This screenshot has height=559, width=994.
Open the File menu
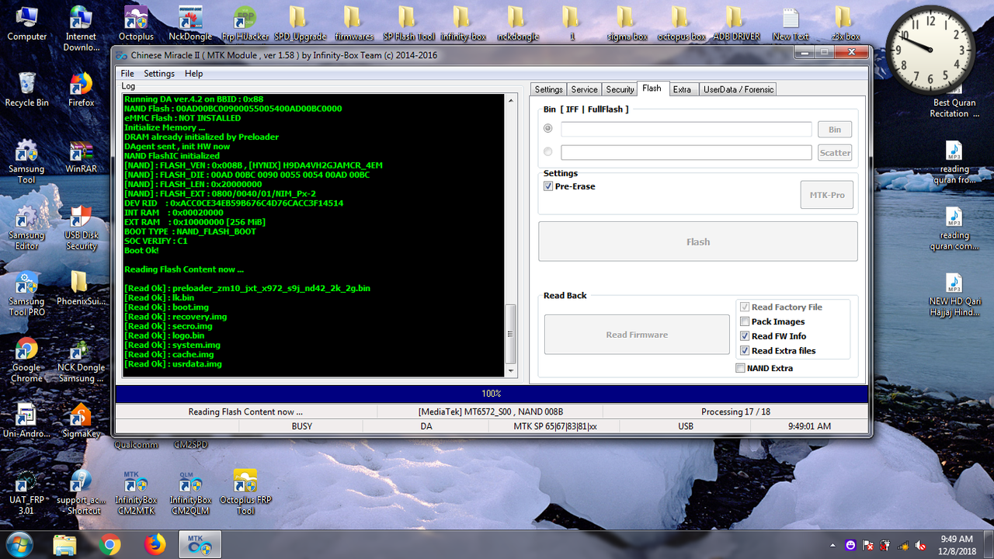[127, 74]
